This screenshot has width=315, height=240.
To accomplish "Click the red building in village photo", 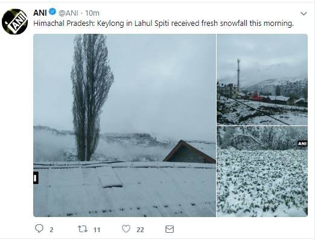I will click(x=257, y=96).
